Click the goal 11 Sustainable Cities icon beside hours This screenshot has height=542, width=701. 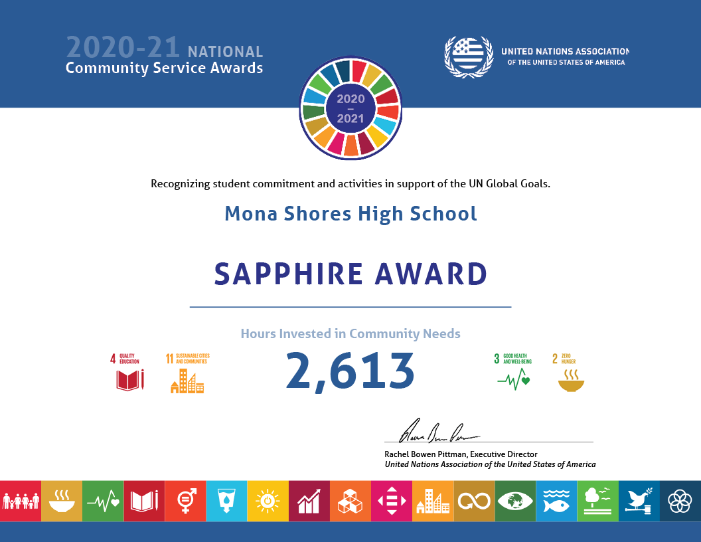point(188,373)
